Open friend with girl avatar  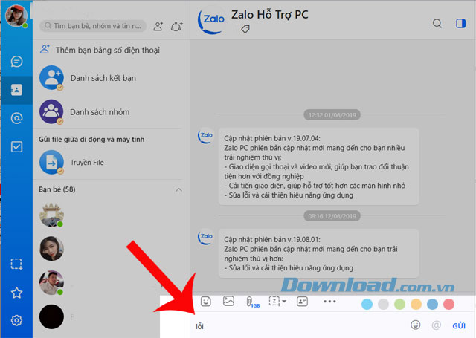(51, 249)
